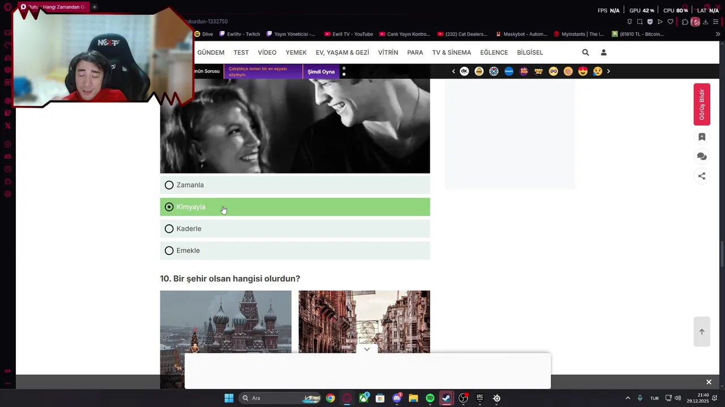This screenshot has width=725, height=407.
Task: Share the page with the share icon
Action: 702,176
